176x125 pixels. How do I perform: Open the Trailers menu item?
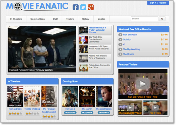click(x=70, y=19)
